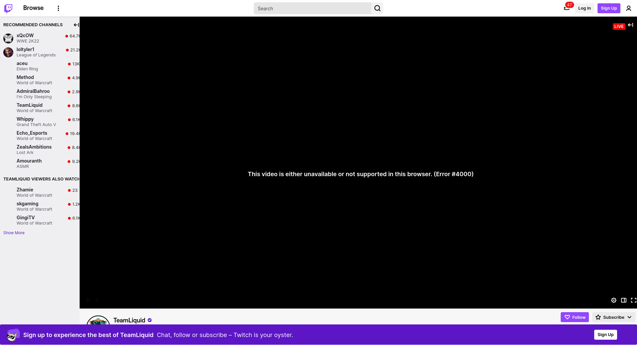Click xQcOW channel avatar
This screenshot has height=345, width=637.
[x=8, y=38]
